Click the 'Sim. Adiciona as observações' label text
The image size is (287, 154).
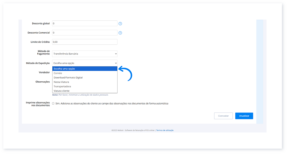click(112, 104)
